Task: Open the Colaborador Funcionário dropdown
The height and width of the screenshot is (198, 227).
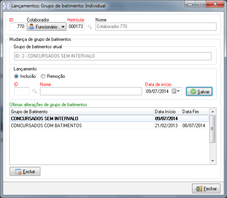Action: coord(47,27)
